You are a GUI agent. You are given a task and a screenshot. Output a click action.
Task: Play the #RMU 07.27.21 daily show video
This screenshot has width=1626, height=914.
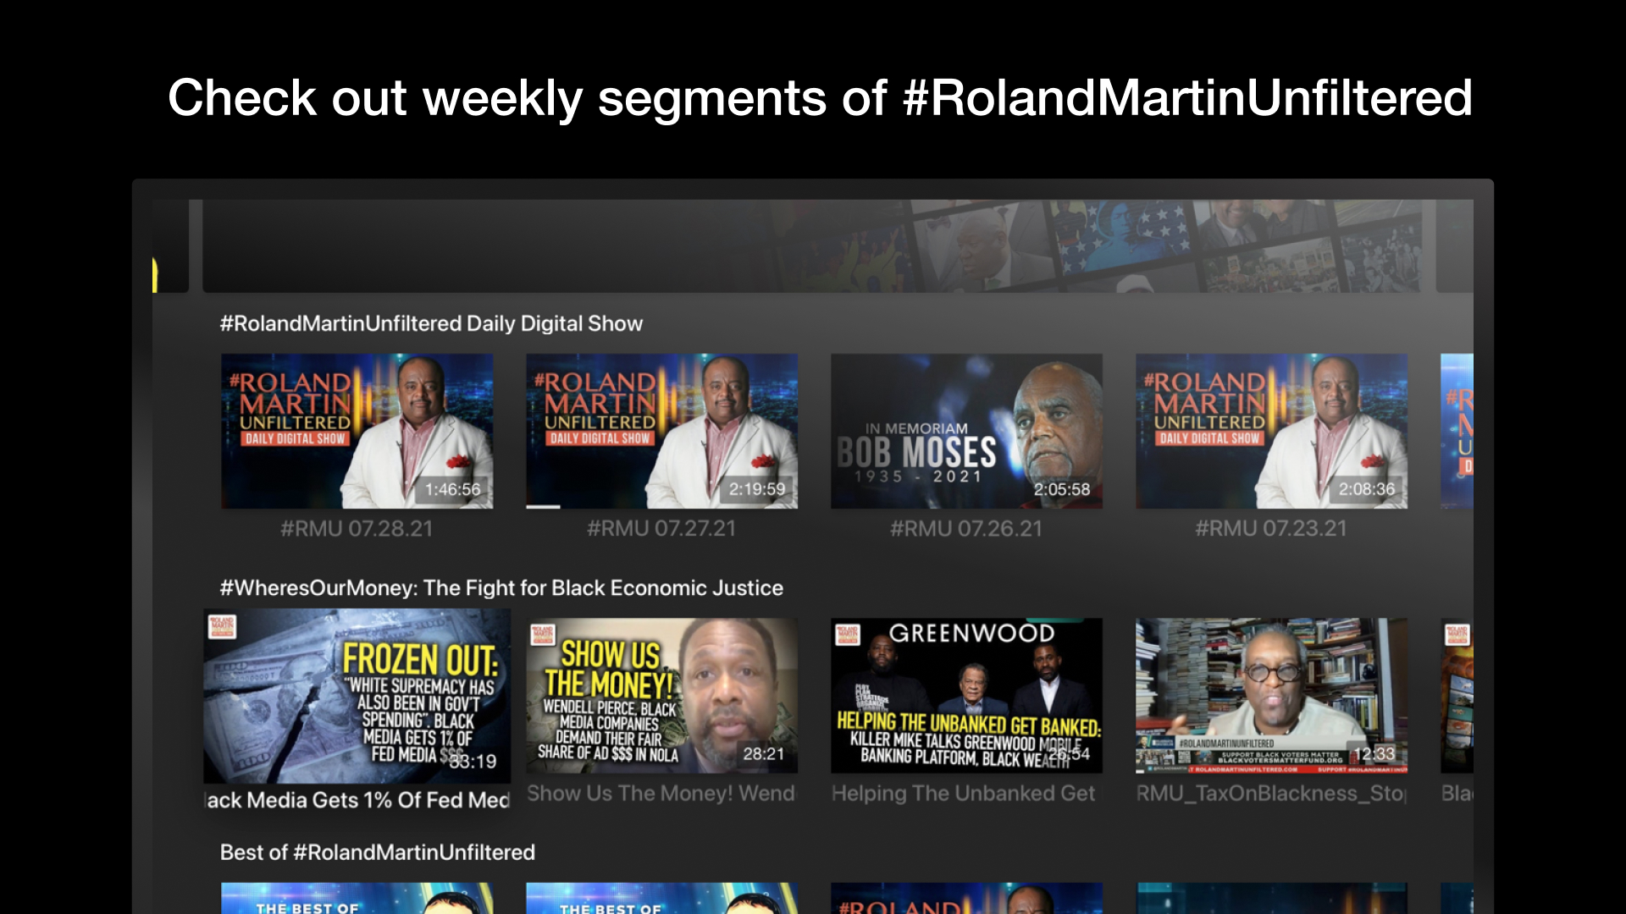click(661, 431)
